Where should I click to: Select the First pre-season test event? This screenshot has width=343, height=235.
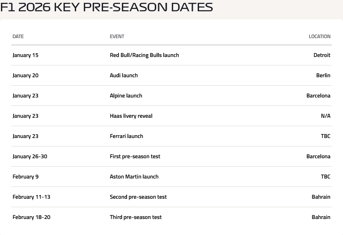click(x=135, y=156)
